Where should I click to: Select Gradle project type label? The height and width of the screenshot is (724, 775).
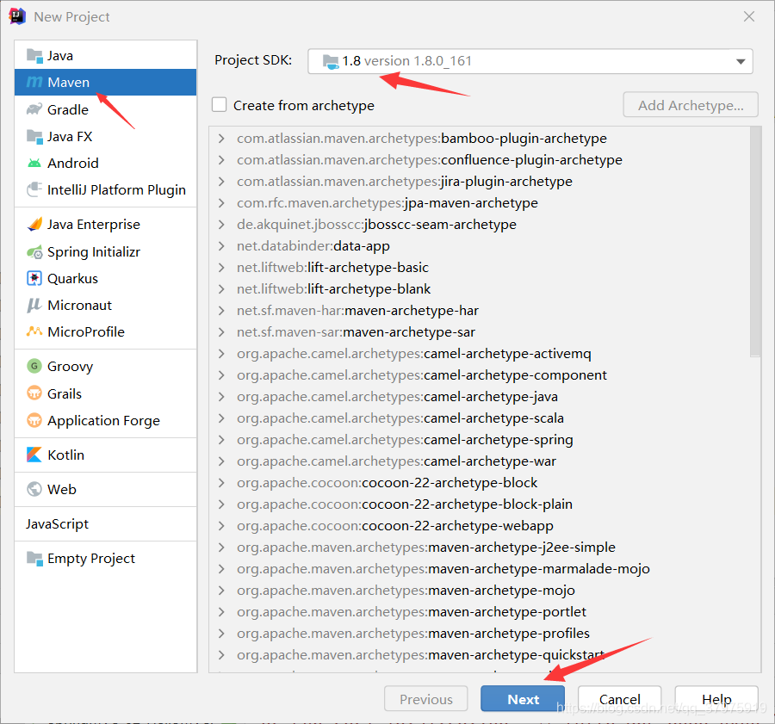click(68, 109)
